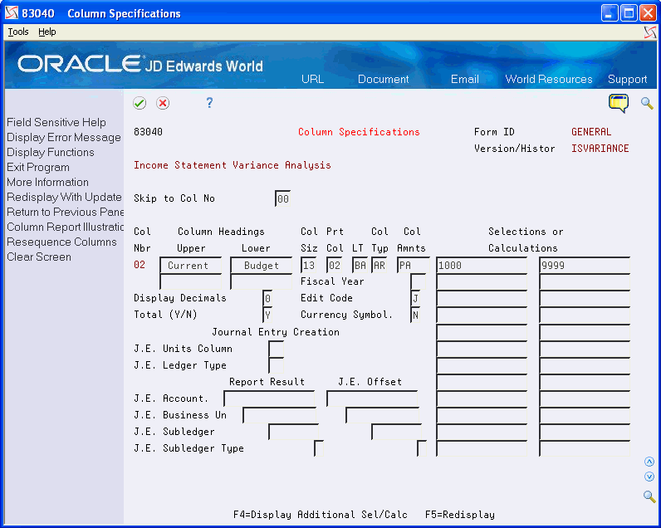
Task: Click the J.E. Account Offset field
Action: pyautogui.click(x=372, y=398)
